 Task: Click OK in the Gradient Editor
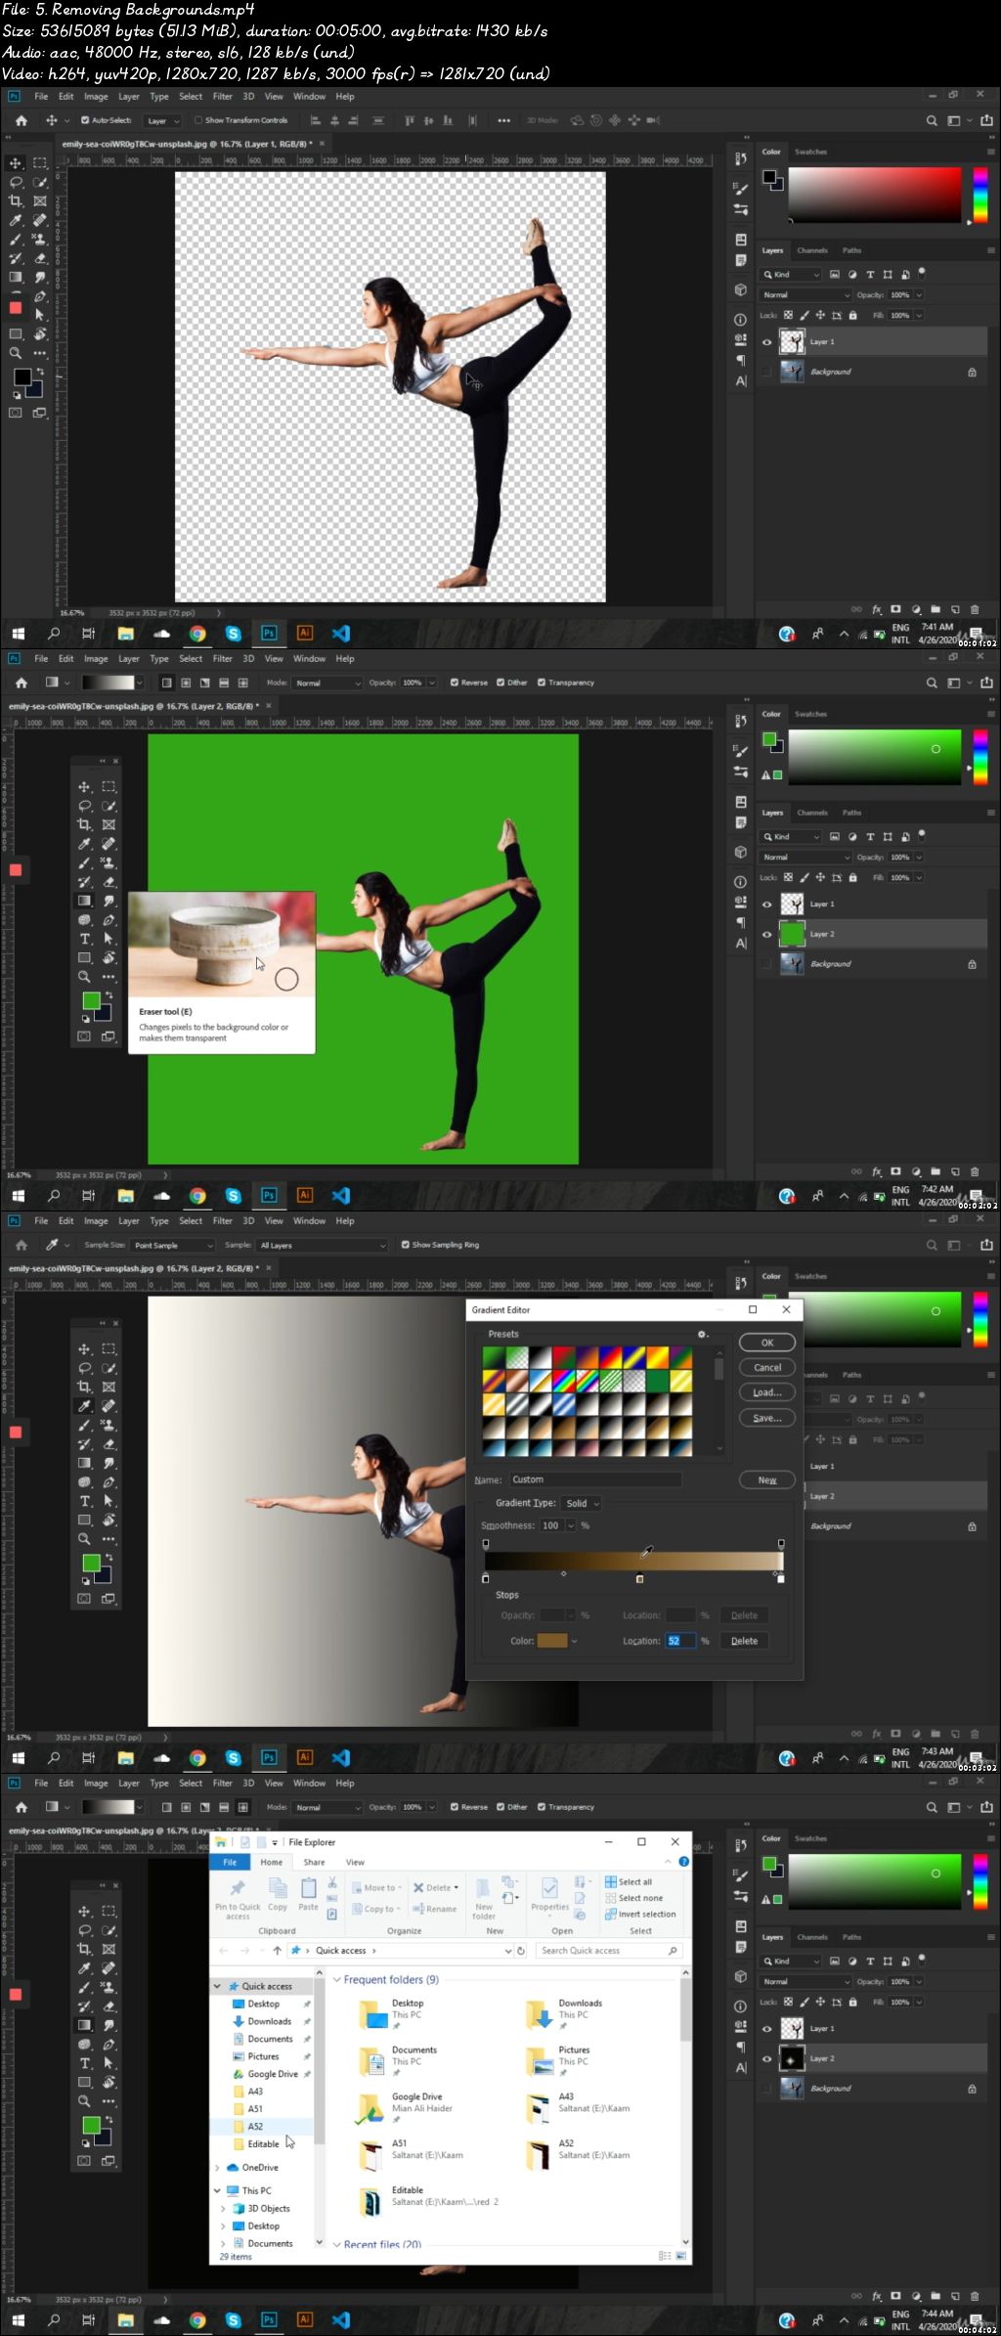click(767, 1343)
